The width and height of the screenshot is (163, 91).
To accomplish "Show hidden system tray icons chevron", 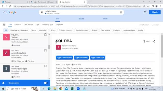I will (x=128, y=89).
